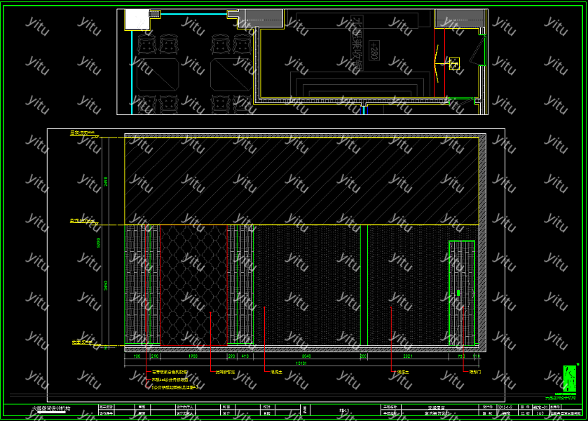This screenshot has width=588, height=421.
Task: Select the 1:50 scale field in title block
Action: [540, 414]
